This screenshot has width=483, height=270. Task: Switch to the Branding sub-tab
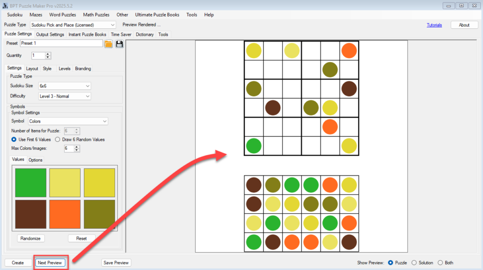(x=83, y=69)
